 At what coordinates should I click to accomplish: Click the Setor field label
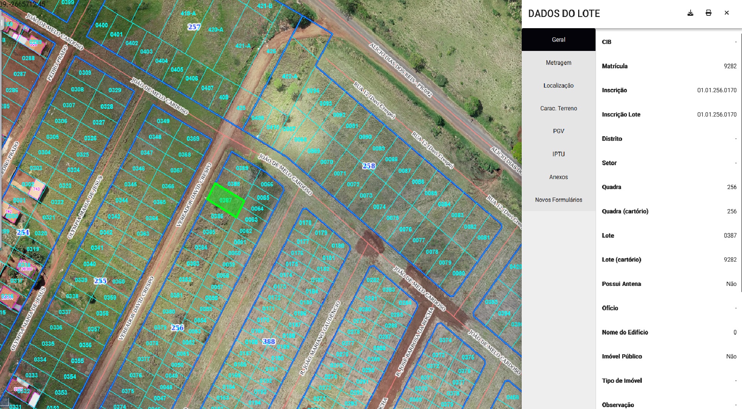(x=609, y=163)
